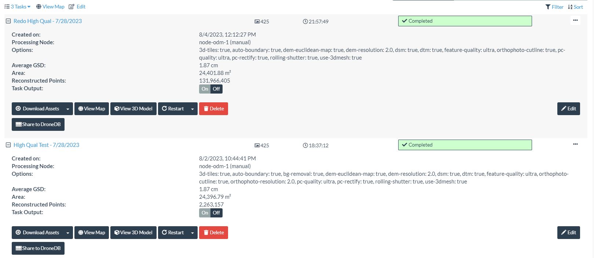Collapse the Redo High Qual task details
The height and width of the screenshot is (258, 594).
[x=8, y=21]
